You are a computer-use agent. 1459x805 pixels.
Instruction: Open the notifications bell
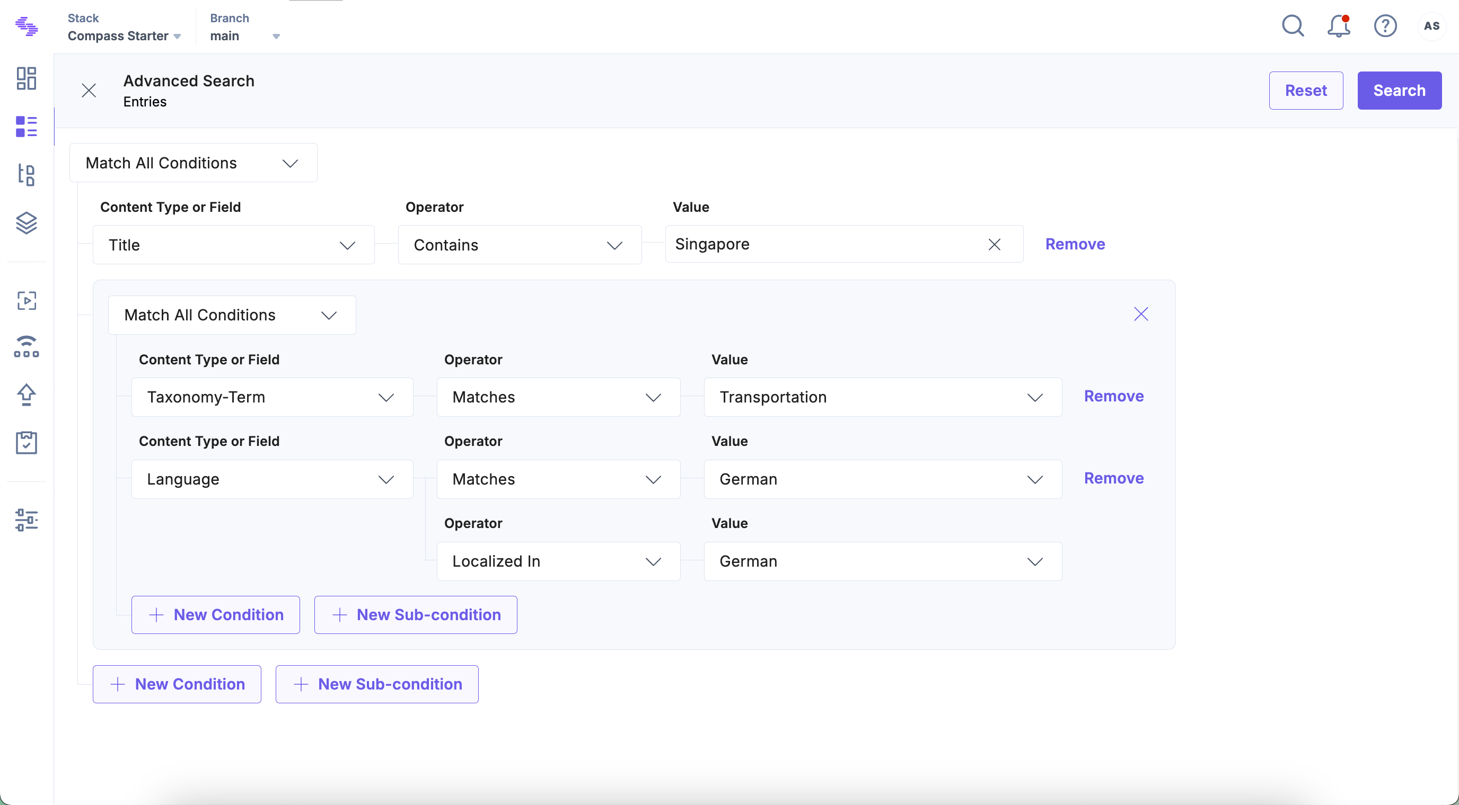(1339, 26)
